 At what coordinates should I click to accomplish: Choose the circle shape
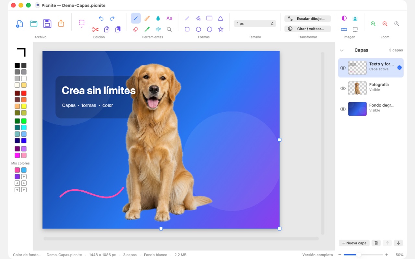198,29
